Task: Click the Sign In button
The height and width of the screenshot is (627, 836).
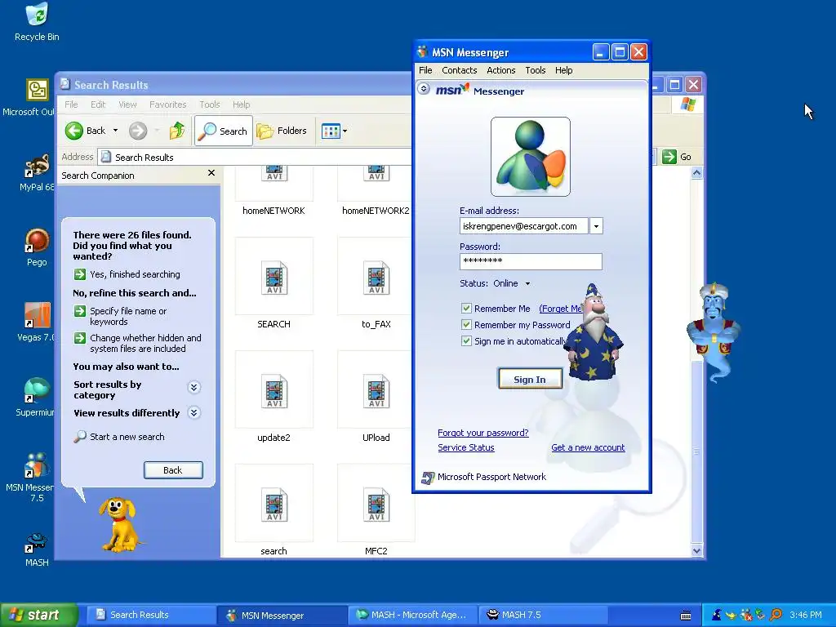Action: [x=530, y=379]
